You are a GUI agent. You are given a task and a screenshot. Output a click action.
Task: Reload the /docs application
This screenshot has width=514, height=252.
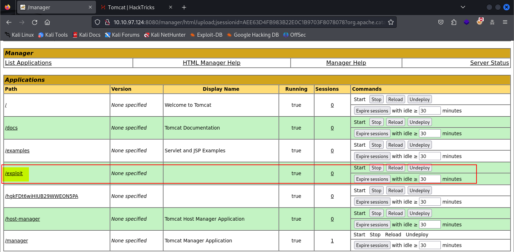395,122
